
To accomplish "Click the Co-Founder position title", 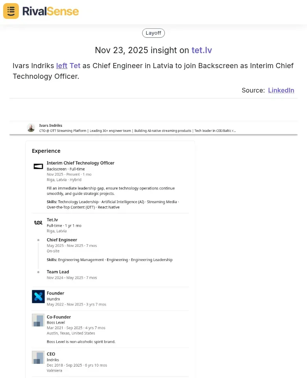I will pos(59,317).
